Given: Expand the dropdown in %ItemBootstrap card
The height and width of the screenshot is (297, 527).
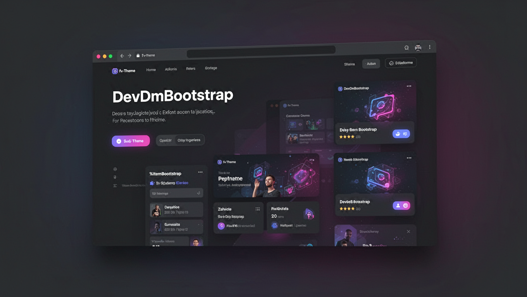Looking at the screenshot, I should point(176,193).
